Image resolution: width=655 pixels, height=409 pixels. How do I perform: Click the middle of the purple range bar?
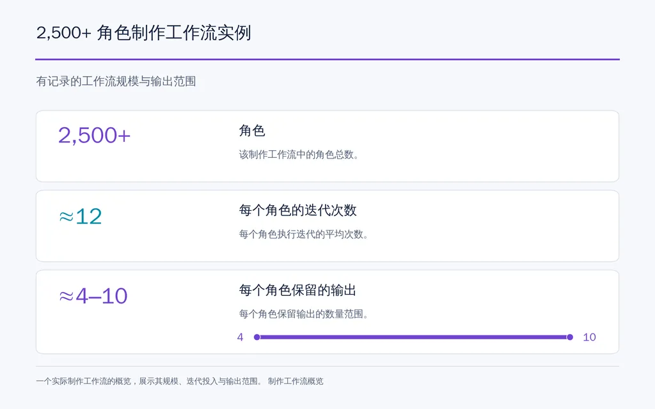413,337
